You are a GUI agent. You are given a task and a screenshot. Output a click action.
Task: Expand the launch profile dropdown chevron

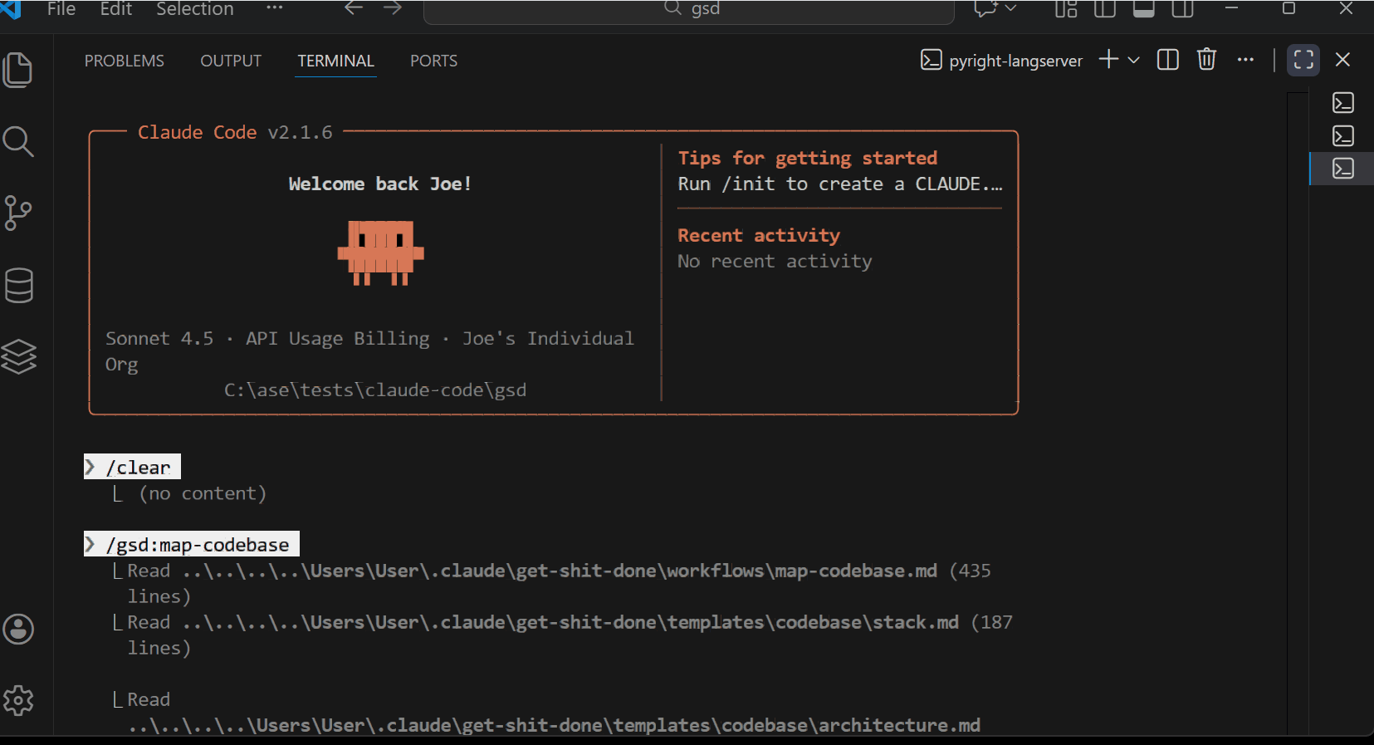tap(1133, 60)
